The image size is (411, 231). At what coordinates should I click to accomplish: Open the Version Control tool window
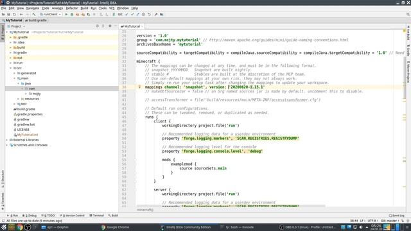click(x=72, y=216)
